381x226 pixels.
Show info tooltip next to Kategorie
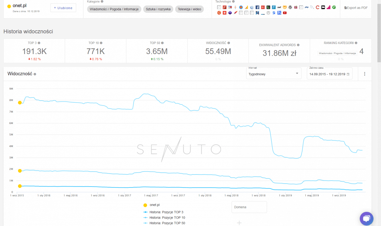pos(102,1)
